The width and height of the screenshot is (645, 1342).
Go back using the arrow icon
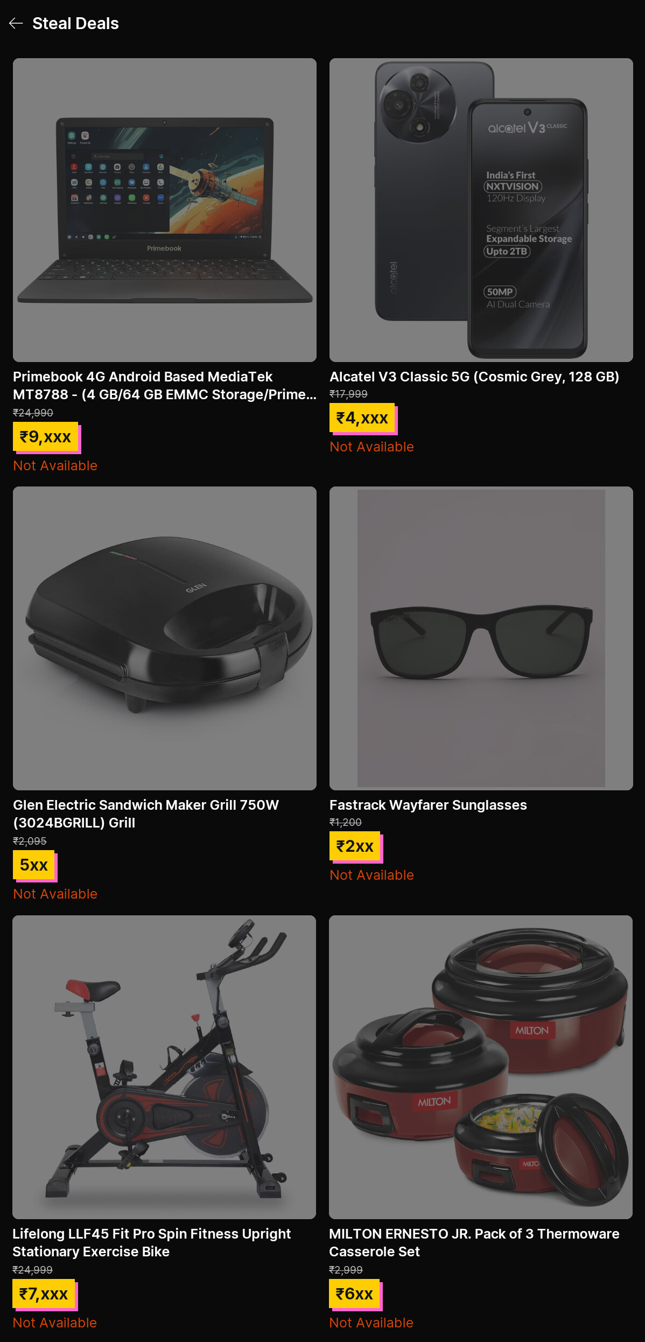click(x=16, y=23)
